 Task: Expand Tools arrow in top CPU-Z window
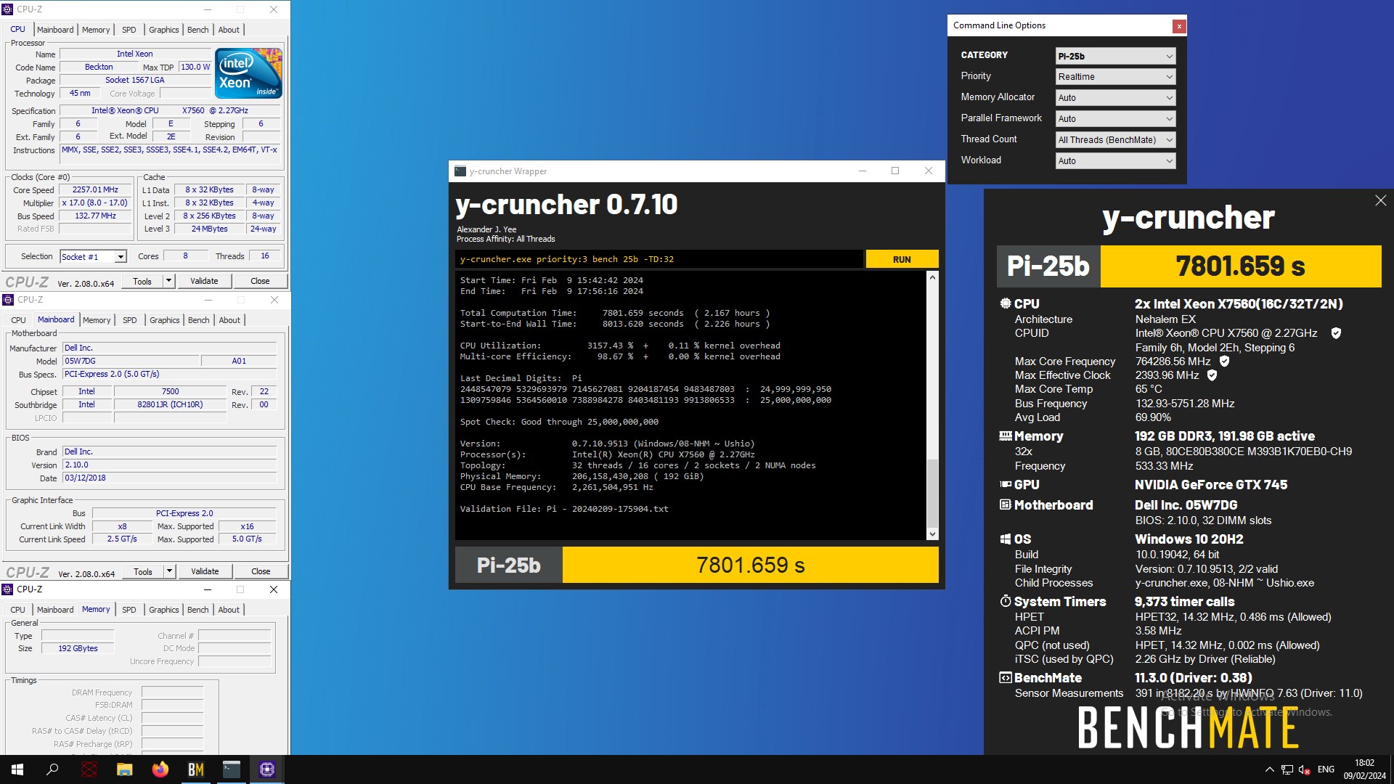tap(168, 281)
